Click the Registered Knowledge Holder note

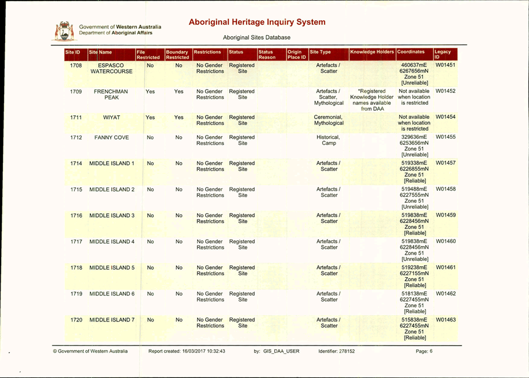pos(372,100)
